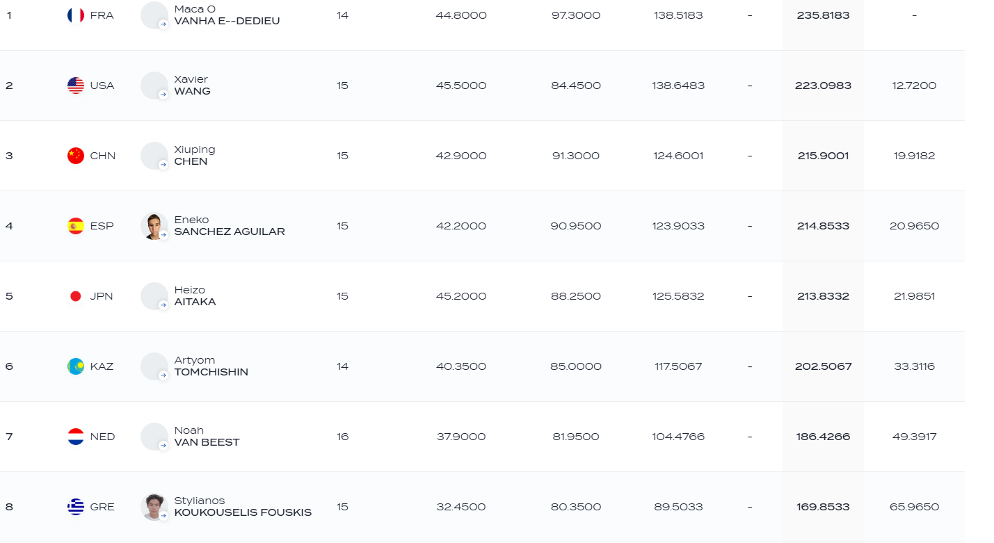Click arrow badge on Xavier Wang's avatar
The image size is (994, 543).
(x=163, y=95)
